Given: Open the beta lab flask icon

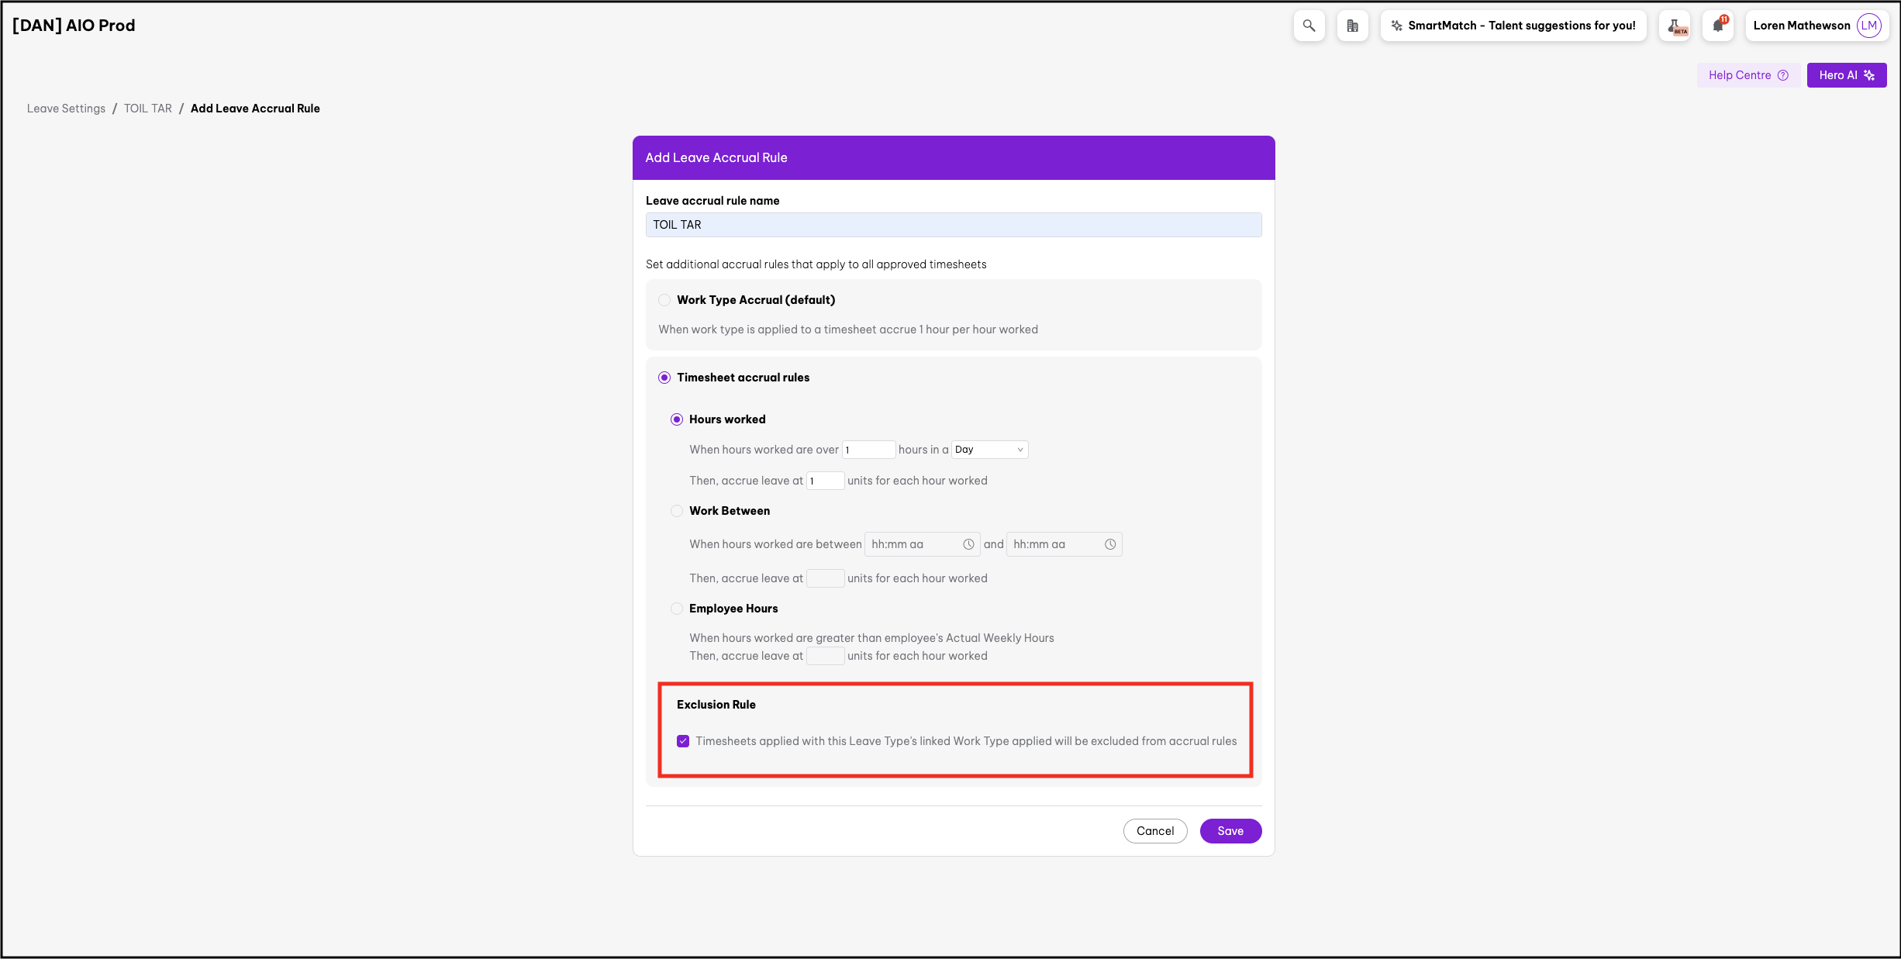Looking at the screenshot, I should [1676, 26].
